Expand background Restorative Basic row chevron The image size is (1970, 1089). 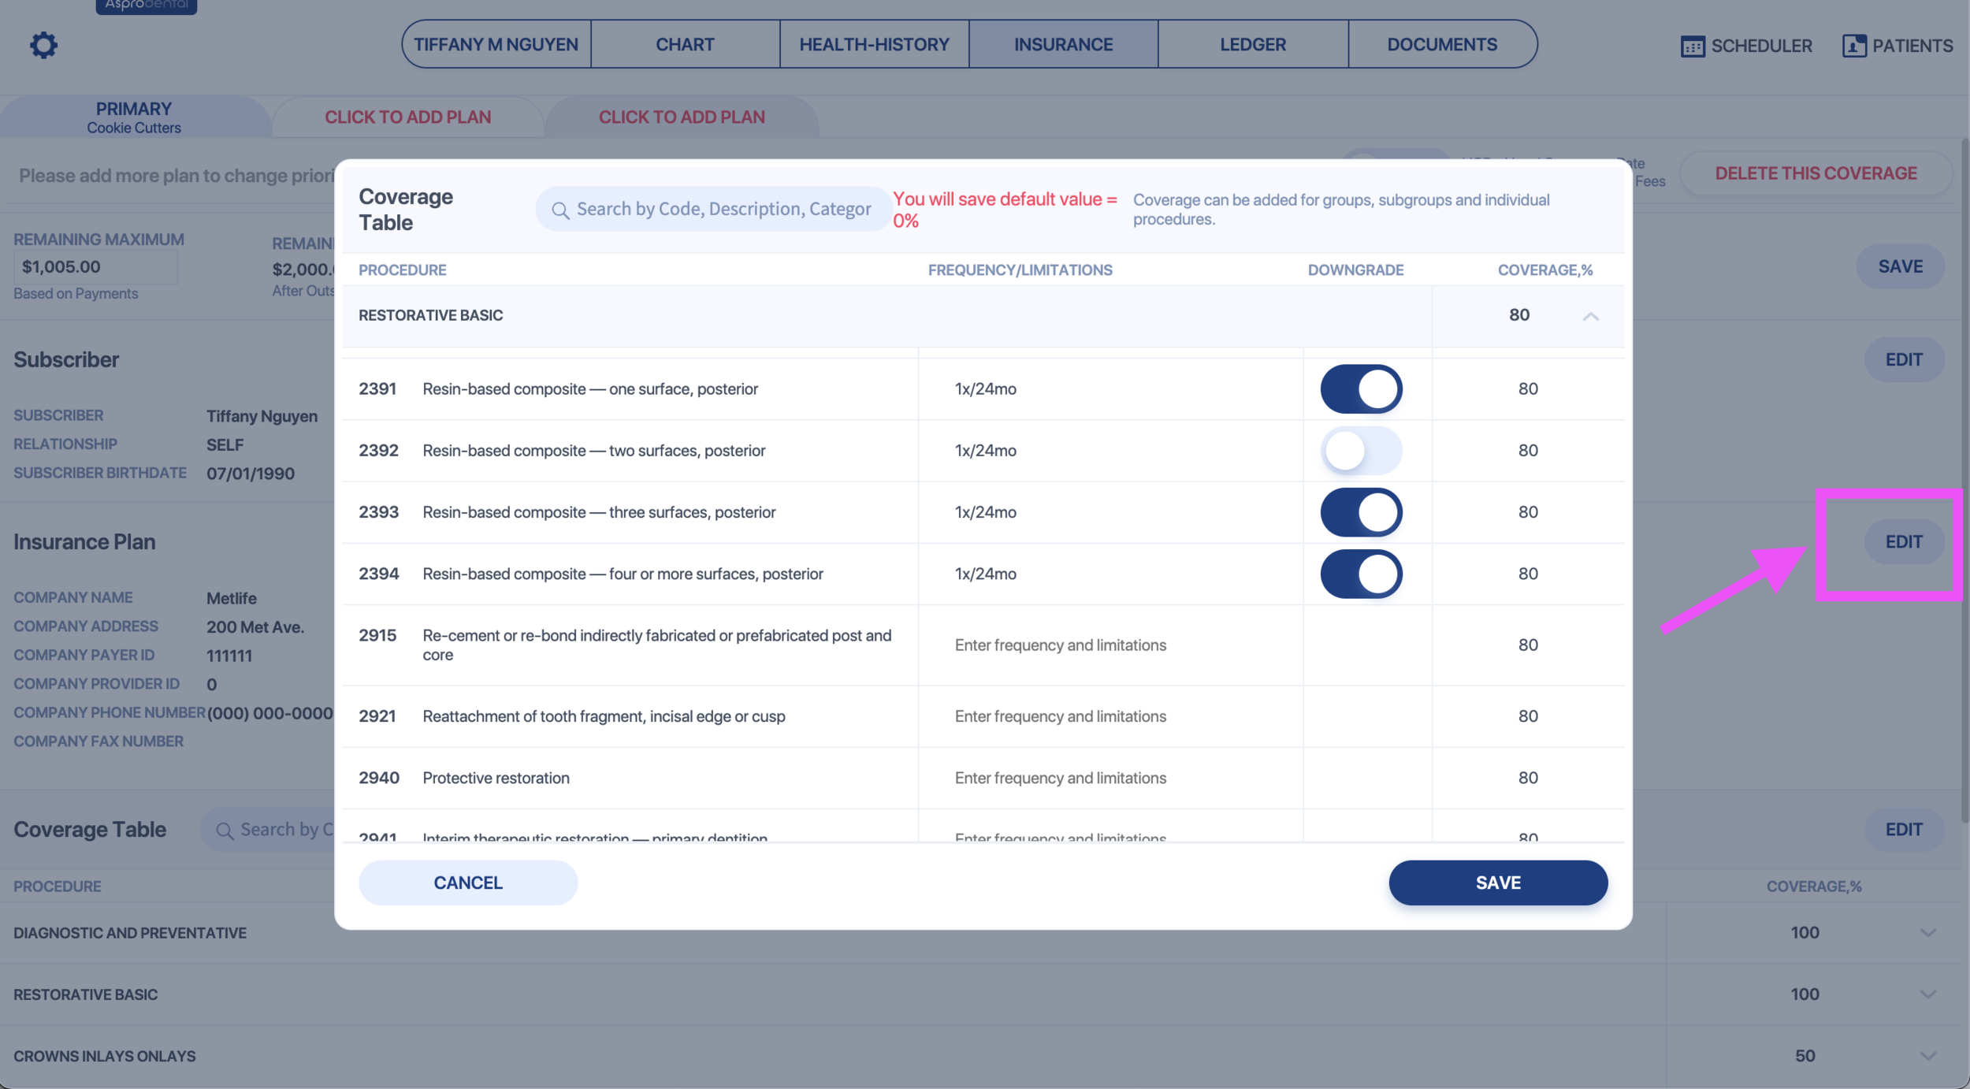(x=1927, y=994)
